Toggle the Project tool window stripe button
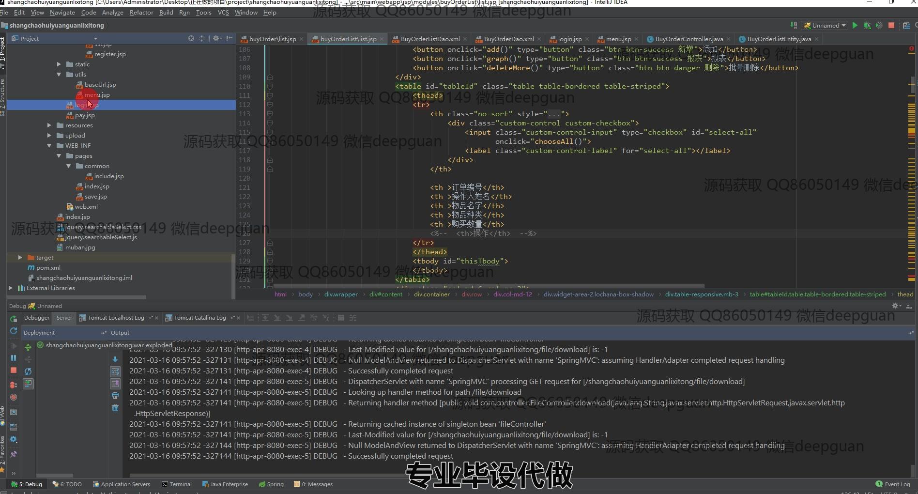Screen dimensions: 918x494 (x=2, y=48)
